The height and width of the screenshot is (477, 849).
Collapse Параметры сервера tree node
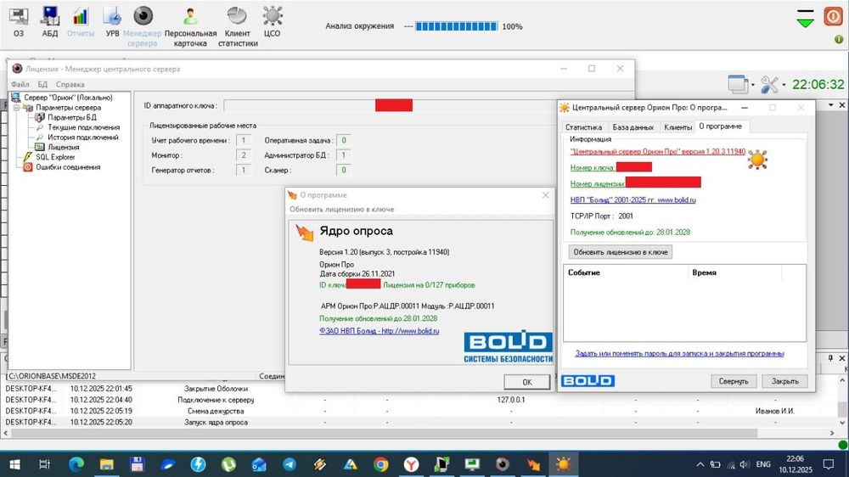pyautogui.click(x=17, y=108)
